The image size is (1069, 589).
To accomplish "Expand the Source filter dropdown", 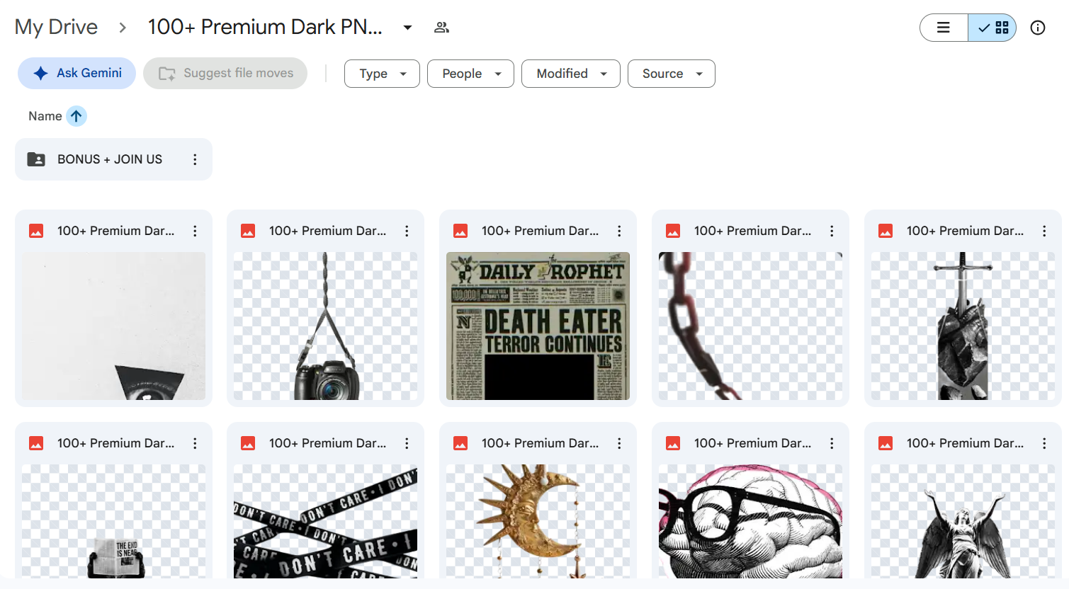I will (672, 74).
